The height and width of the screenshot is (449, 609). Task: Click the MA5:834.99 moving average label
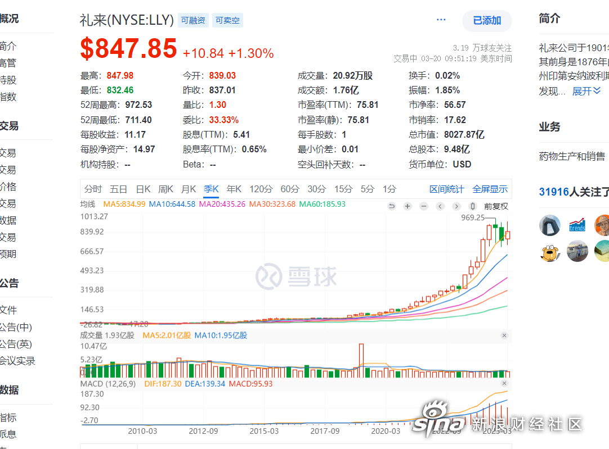click(x=124, y=205)
